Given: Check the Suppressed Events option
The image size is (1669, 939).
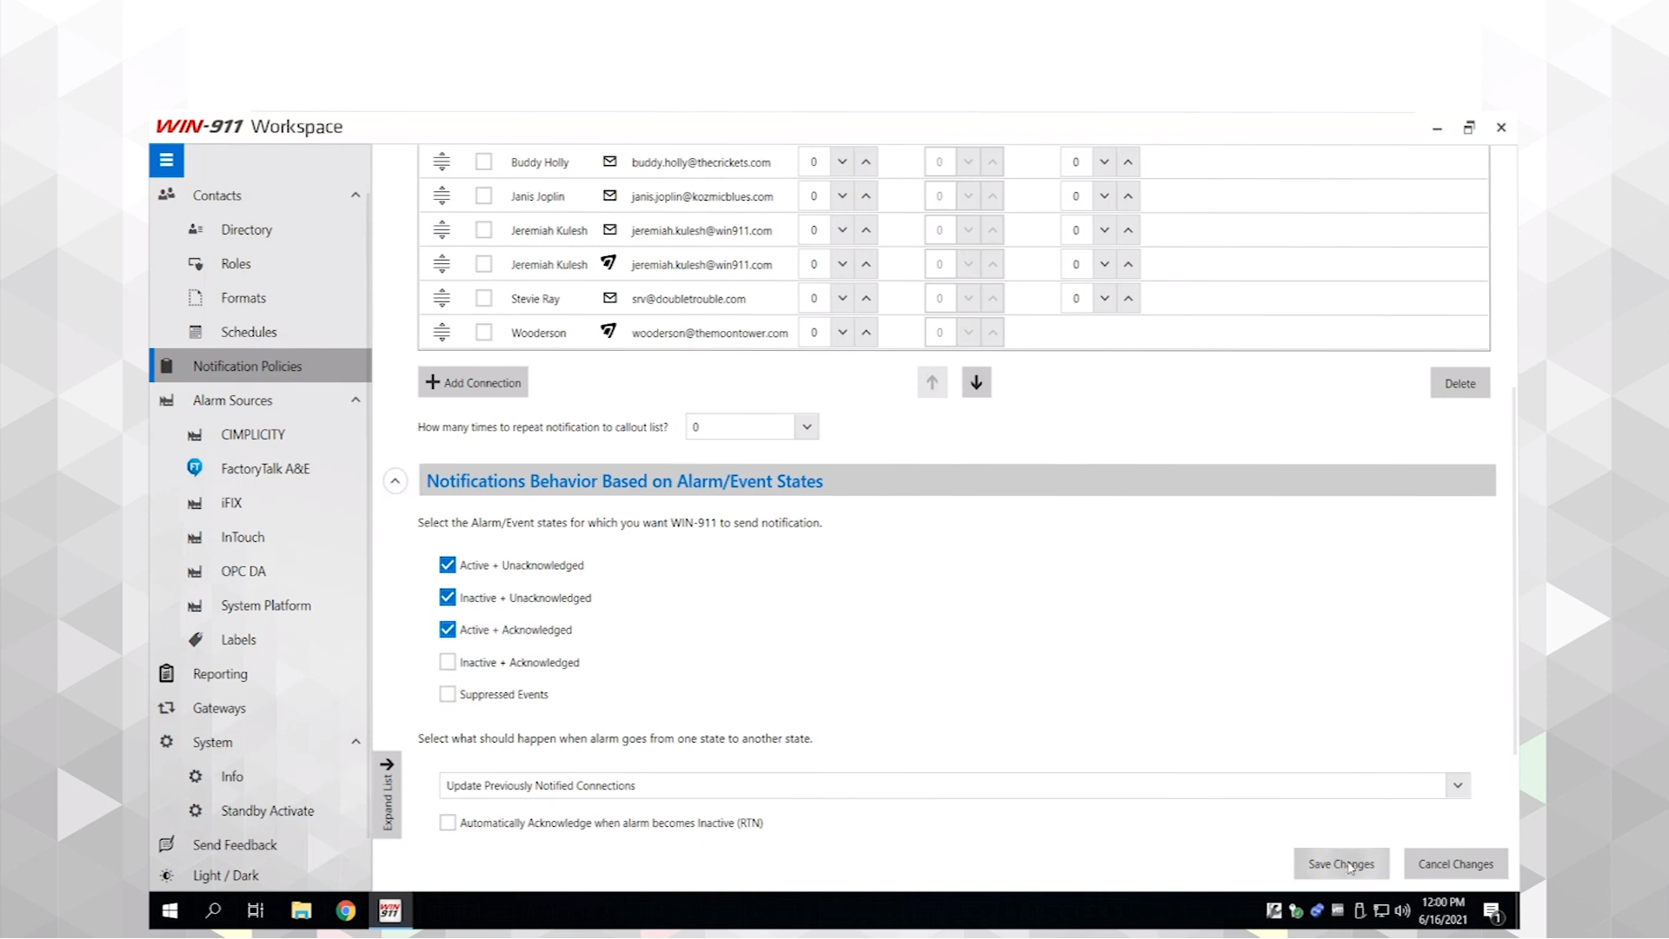Looking at the screenshot, I should (448, 695).
